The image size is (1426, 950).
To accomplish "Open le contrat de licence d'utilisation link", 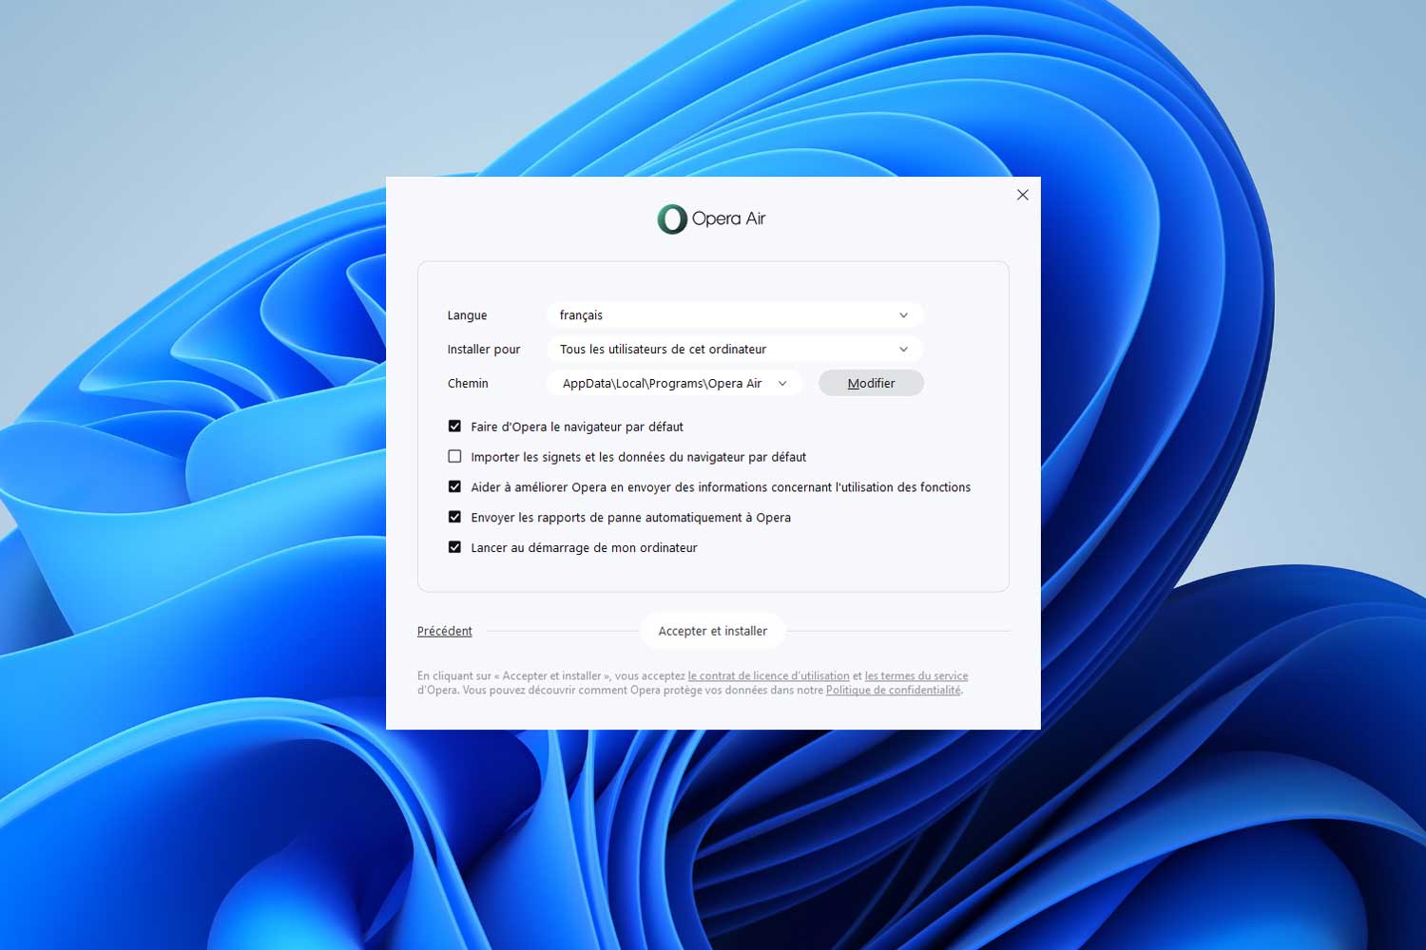I will (x=768, y=676).
